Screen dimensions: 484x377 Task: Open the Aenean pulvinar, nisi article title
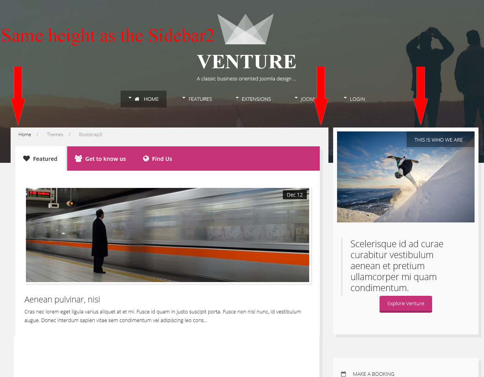[62, 300]
